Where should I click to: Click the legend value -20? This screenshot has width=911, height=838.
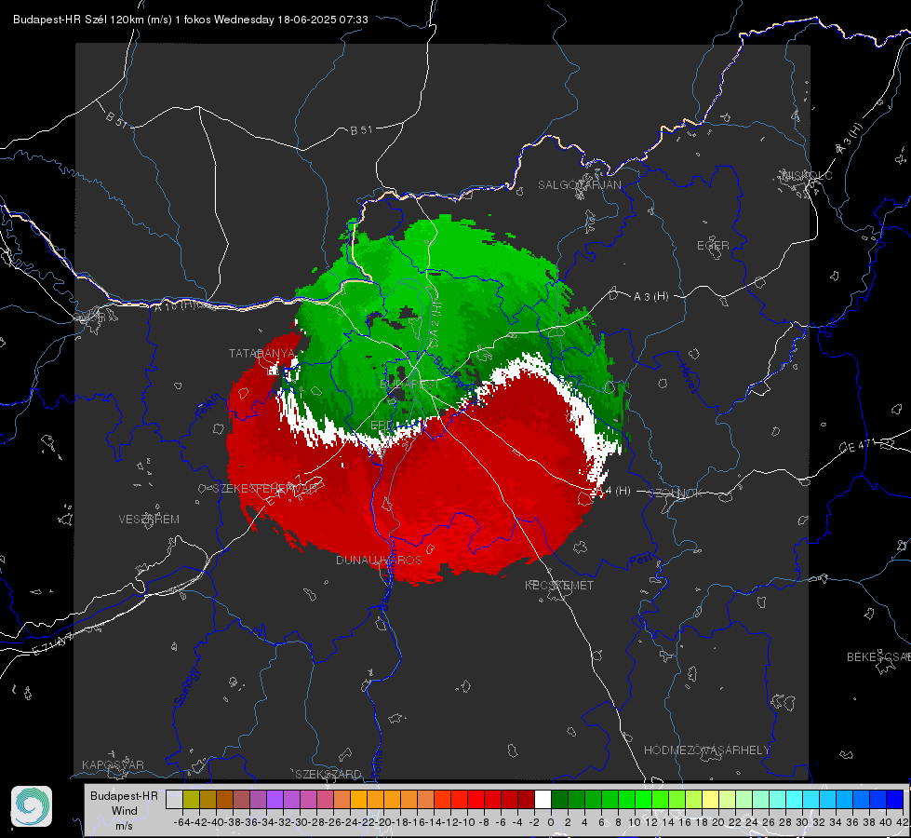click(x=382, y=822)
